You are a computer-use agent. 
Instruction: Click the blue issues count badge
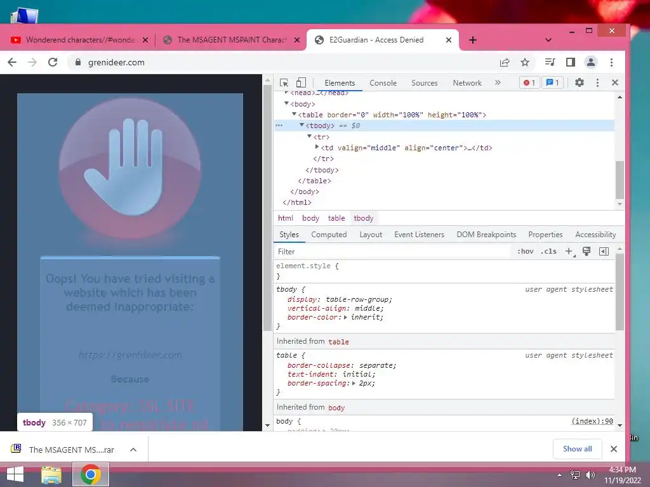coord(553,83)
